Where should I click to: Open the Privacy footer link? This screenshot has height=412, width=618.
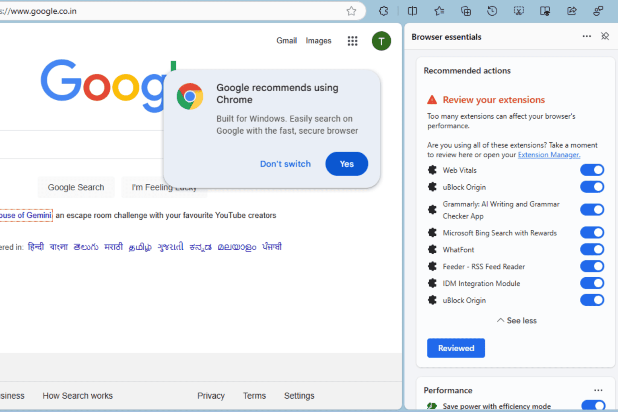[x=211, y=396]
